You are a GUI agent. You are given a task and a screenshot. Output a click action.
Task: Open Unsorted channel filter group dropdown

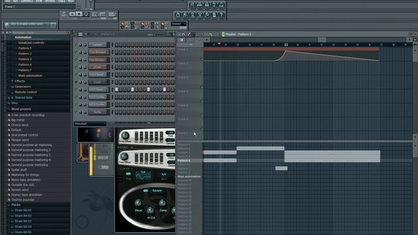click(90, 123)
